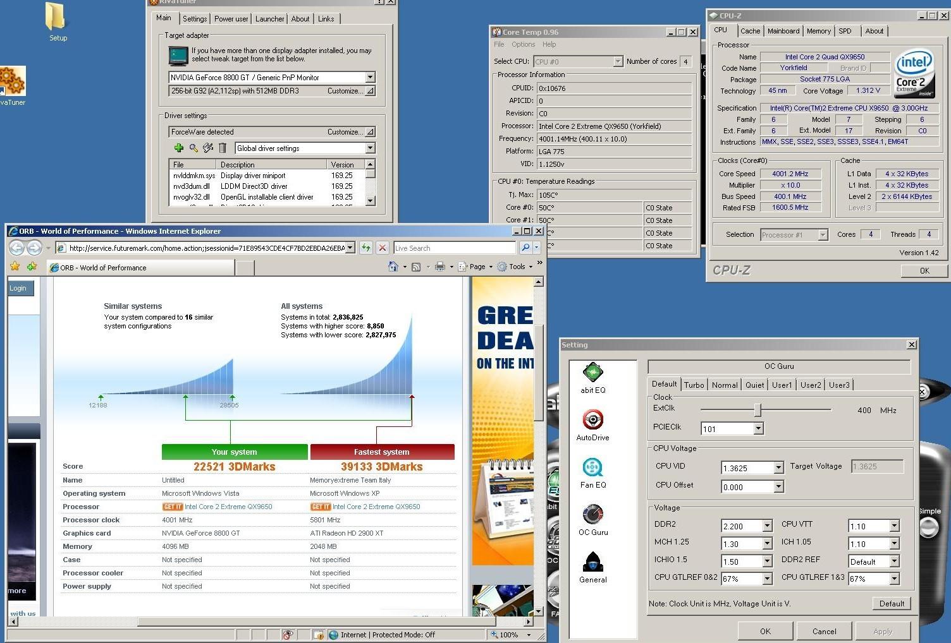Open Select CPU dropdown in Core Temp
The image size is (951, 643).
coord(618,61)
